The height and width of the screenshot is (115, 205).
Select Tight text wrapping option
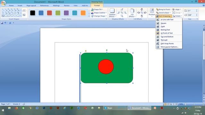[169, 27]
